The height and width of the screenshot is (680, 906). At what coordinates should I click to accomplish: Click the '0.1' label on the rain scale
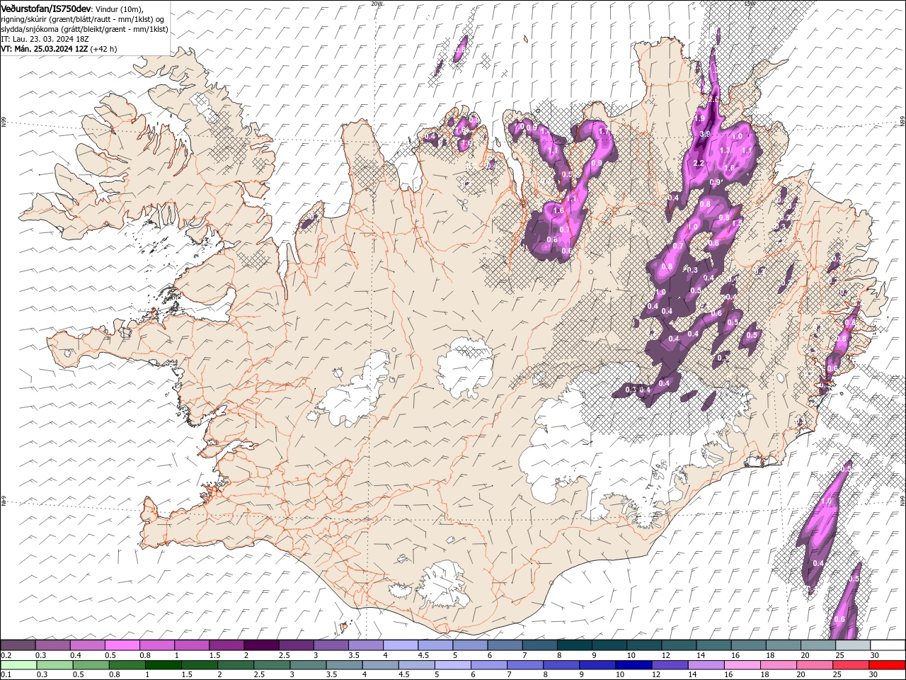click(6, 674)
